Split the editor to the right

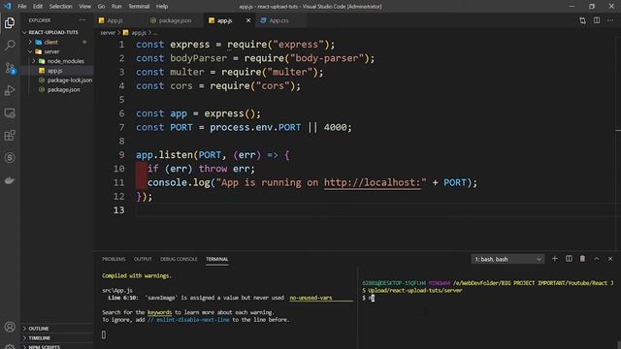pos(597,20)
